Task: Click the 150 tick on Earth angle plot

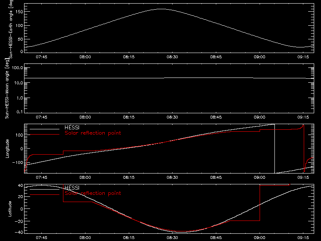Action: click(x=19, y=12)
